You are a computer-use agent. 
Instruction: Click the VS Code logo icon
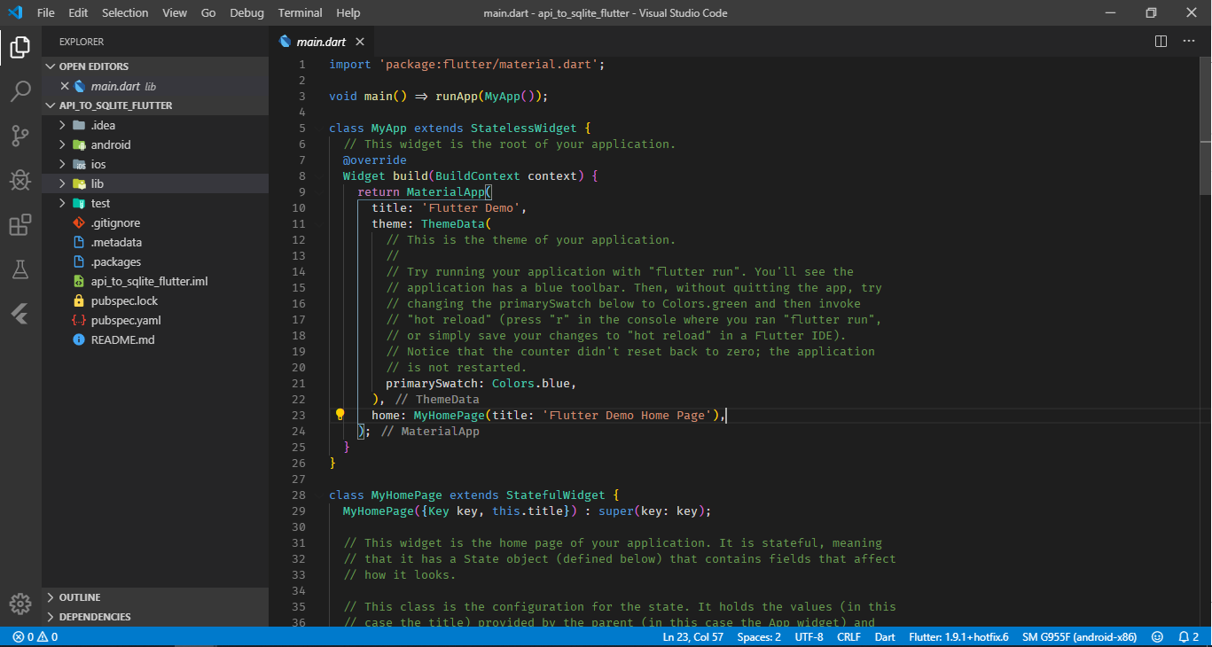pos(15,13)
